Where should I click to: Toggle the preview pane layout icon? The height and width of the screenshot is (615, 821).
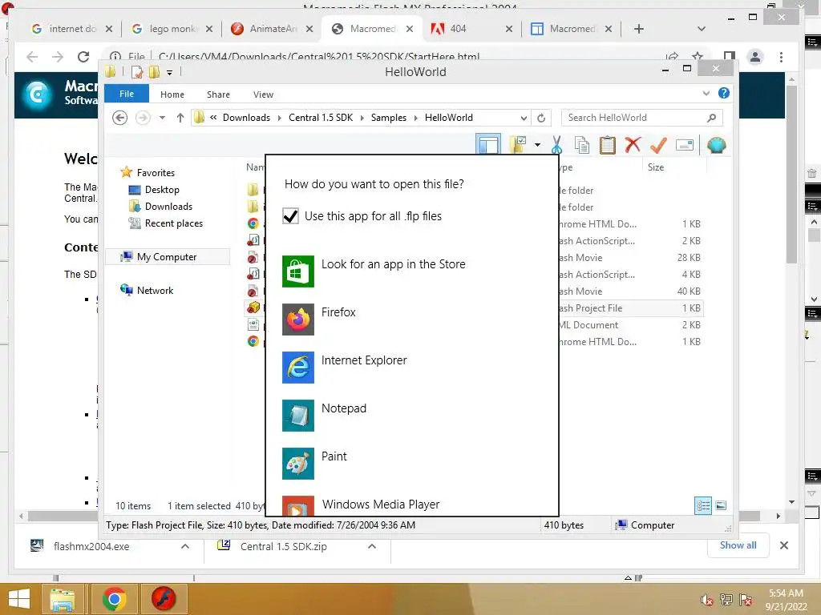[488, 144]
